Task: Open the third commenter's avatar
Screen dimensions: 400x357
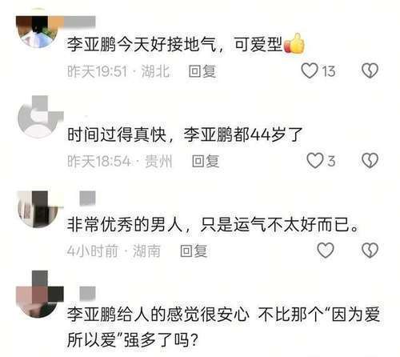Action: click(39, 209)
